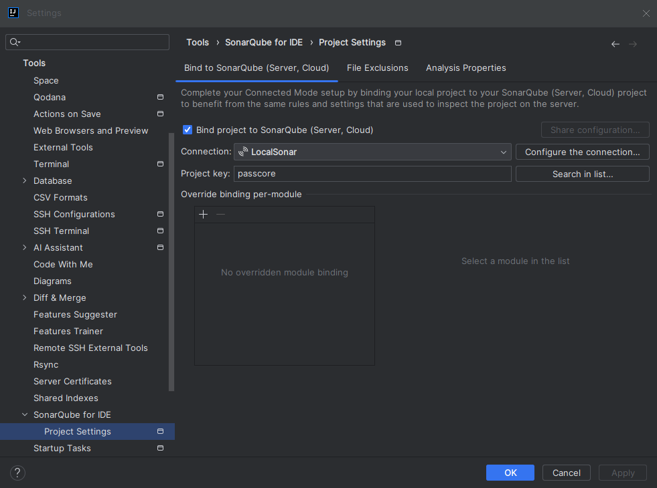Select Diagrams settings item
This screenshot has height=488, width=657.
pos(52,281)
